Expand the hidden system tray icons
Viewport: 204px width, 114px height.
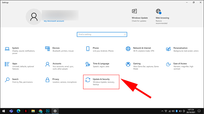click(163, 111)
